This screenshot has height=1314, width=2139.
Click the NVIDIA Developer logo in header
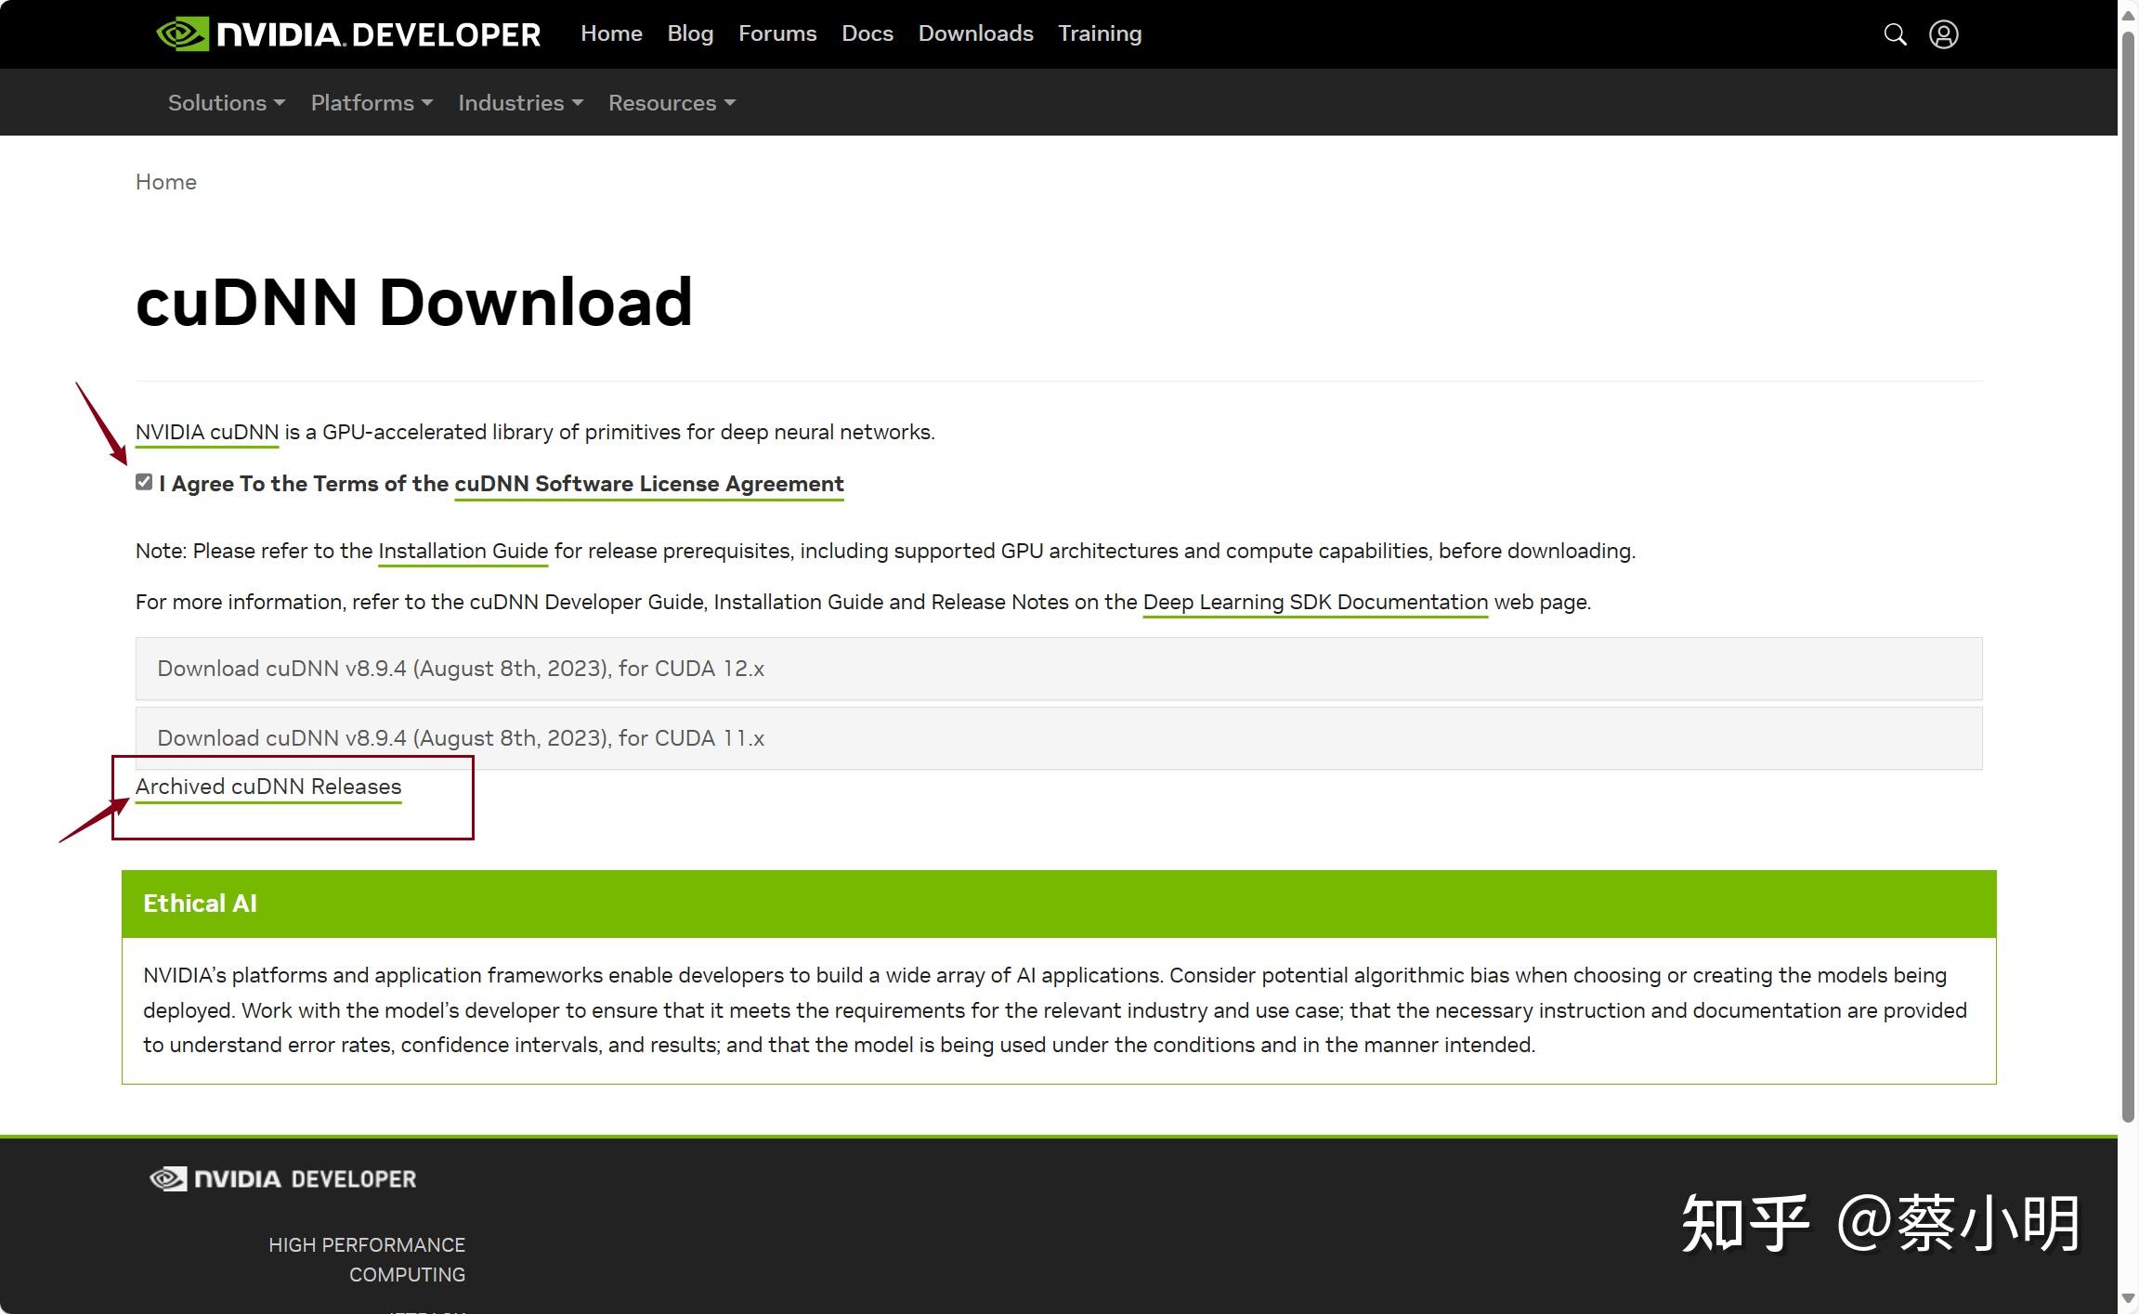click(348, 34)
